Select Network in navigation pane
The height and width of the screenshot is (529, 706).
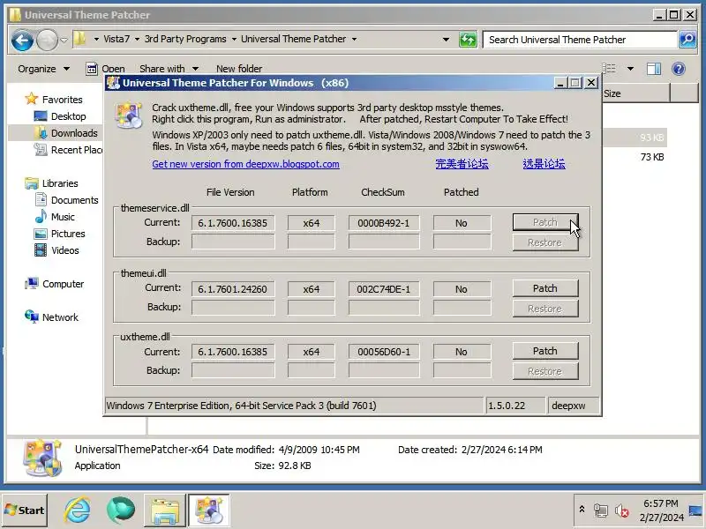click(52, 317)
